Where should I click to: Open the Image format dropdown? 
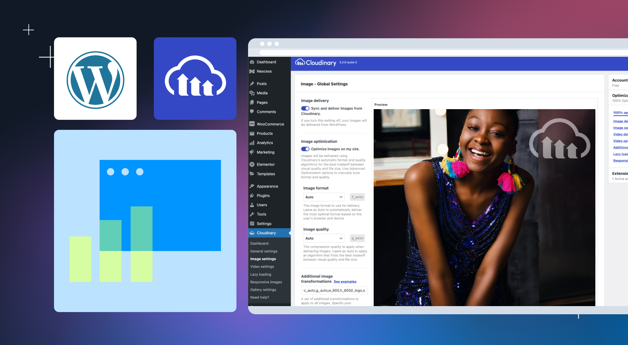pos(324,197)
